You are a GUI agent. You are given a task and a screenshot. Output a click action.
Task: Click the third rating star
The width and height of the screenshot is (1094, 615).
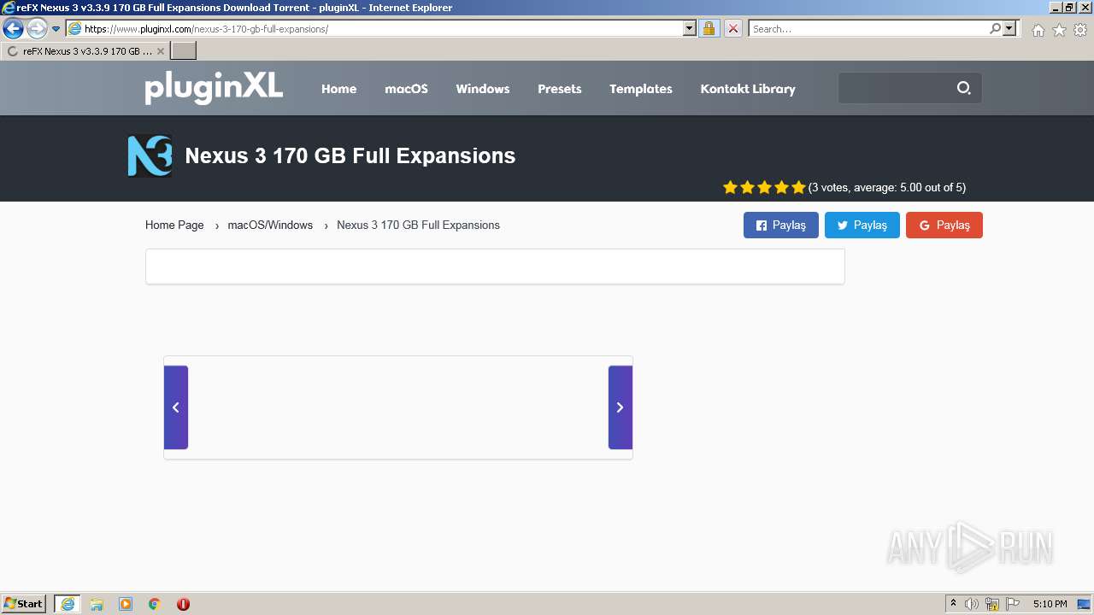(764, 187)
